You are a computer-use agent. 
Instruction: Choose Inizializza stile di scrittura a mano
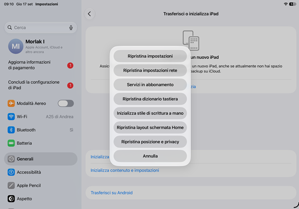(150, 113)
